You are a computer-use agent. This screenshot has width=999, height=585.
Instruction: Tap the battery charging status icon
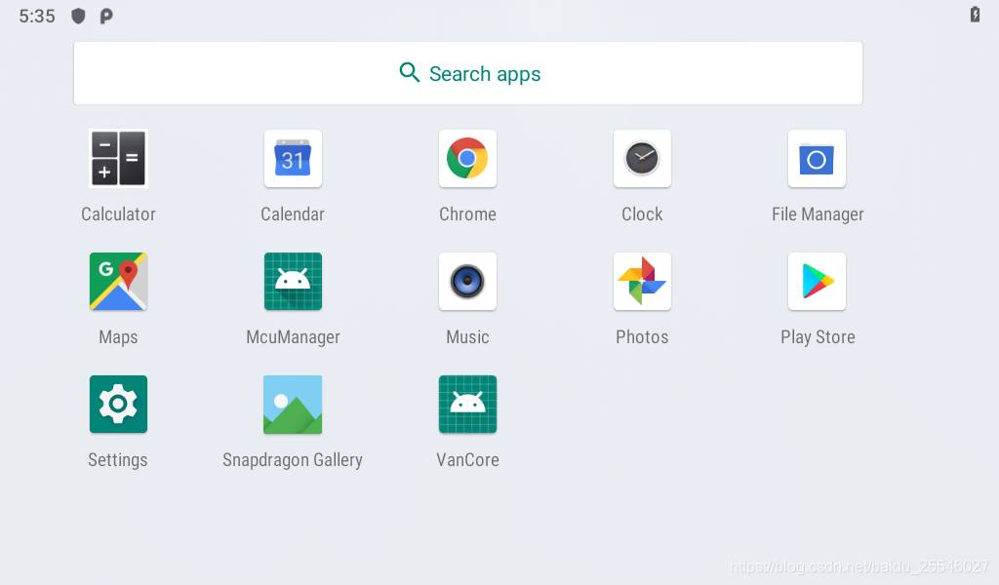(975, 15)
